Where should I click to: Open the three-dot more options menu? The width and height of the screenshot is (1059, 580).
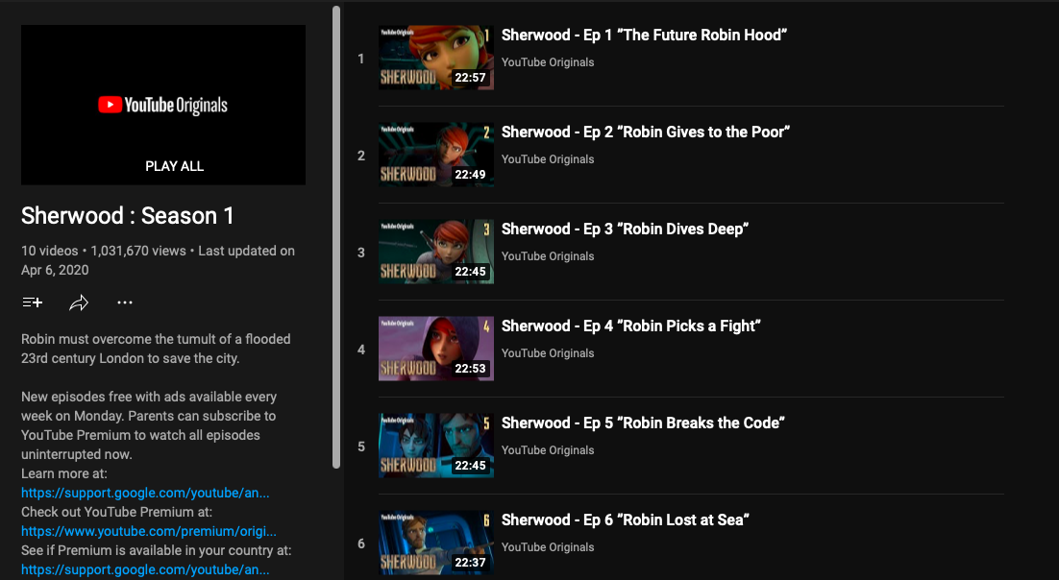pos(125,302)
